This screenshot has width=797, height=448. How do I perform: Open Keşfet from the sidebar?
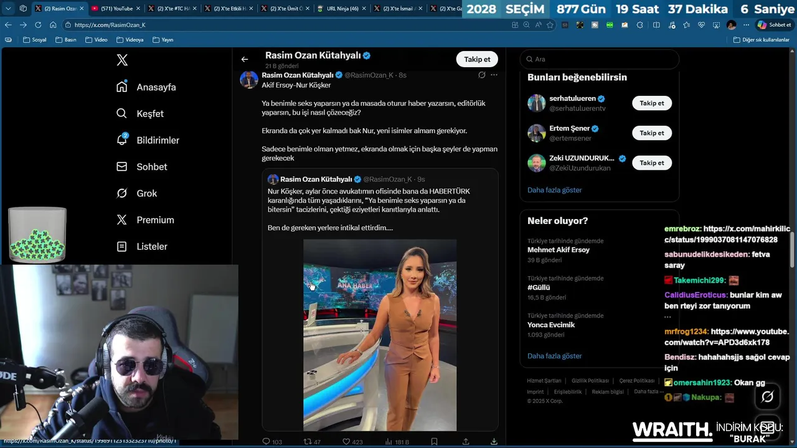(140, 114)
